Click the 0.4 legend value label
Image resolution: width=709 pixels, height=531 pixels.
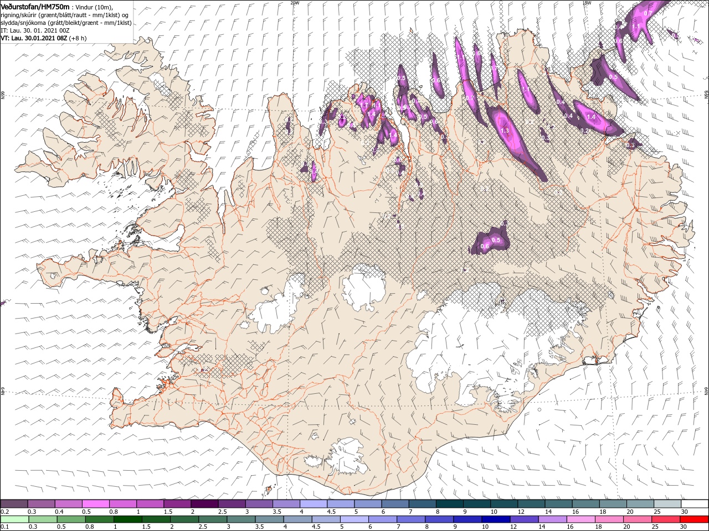[59, 512]
